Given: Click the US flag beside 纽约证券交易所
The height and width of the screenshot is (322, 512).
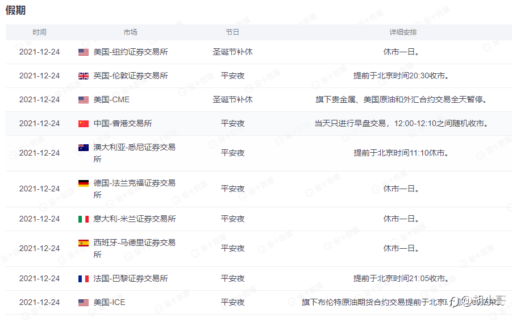Looking at the screenshot, I should (84, 52).
